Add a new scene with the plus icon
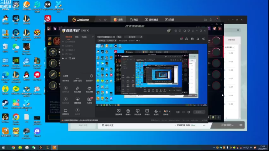This screenshot has height=151, width=269. click(93, 37)
